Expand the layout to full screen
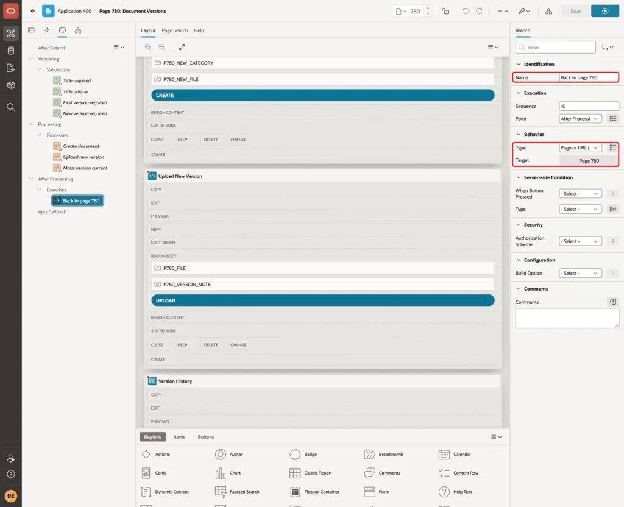 pos(182,47)
